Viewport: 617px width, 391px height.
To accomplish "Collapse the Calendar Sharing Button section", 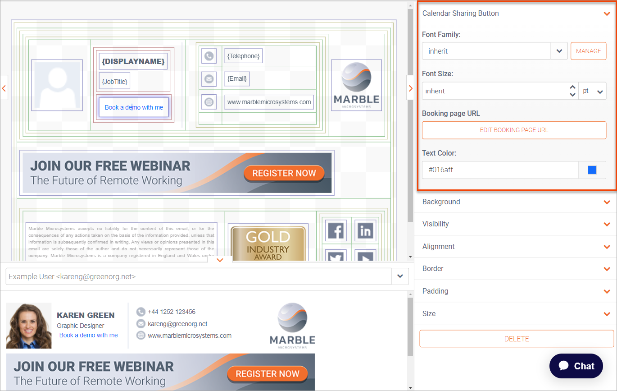I will tap(607, 14).
